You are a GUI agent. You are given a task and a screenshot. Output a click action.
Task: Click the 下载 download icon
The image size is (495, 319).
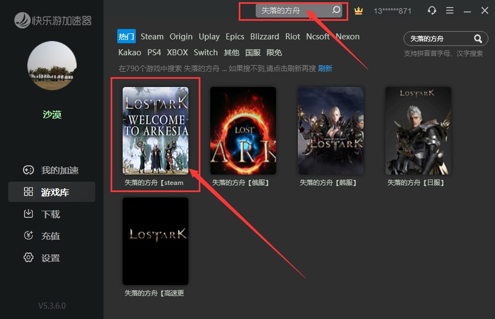28,213
